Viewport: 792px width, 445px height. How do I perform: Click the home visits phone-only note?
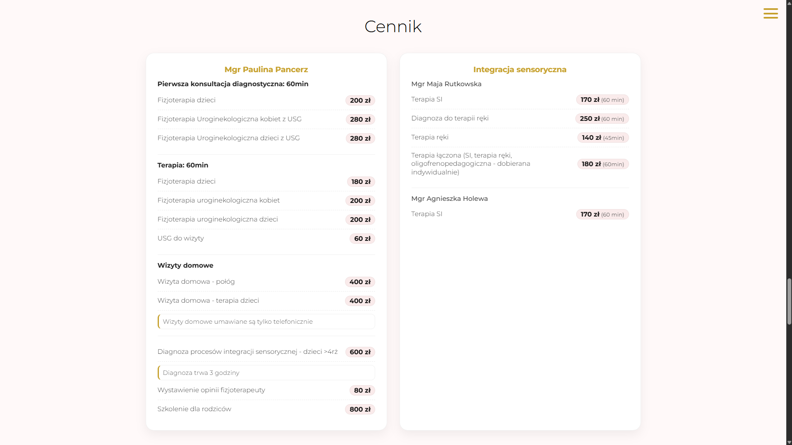[266, 322]
